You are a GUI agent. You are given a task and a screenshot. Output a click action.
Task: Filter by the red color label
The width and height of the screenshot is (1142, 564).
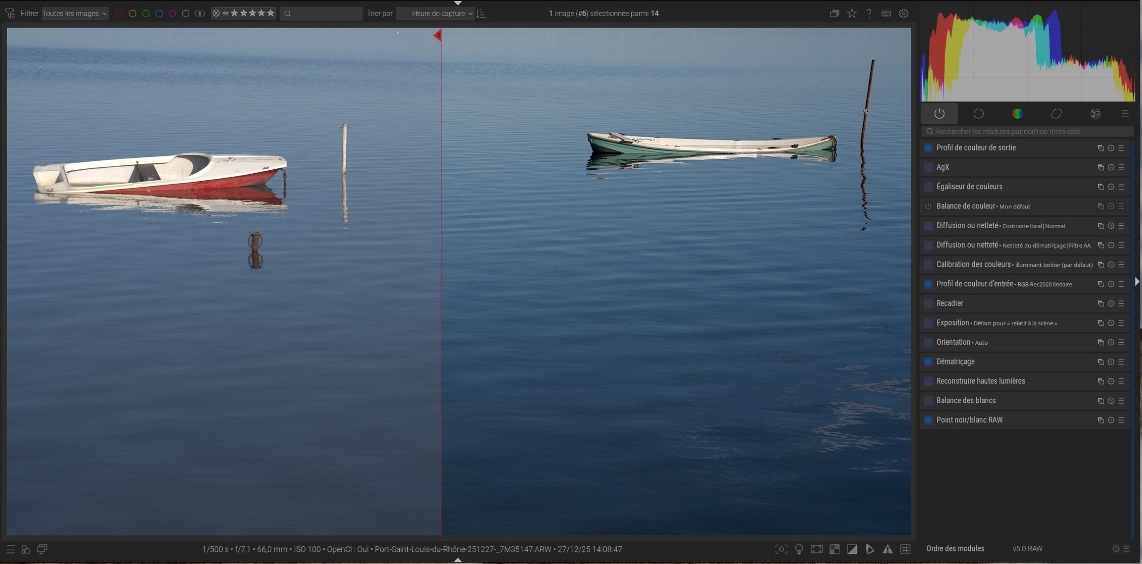pyautogui.click(x=119, y=13)
